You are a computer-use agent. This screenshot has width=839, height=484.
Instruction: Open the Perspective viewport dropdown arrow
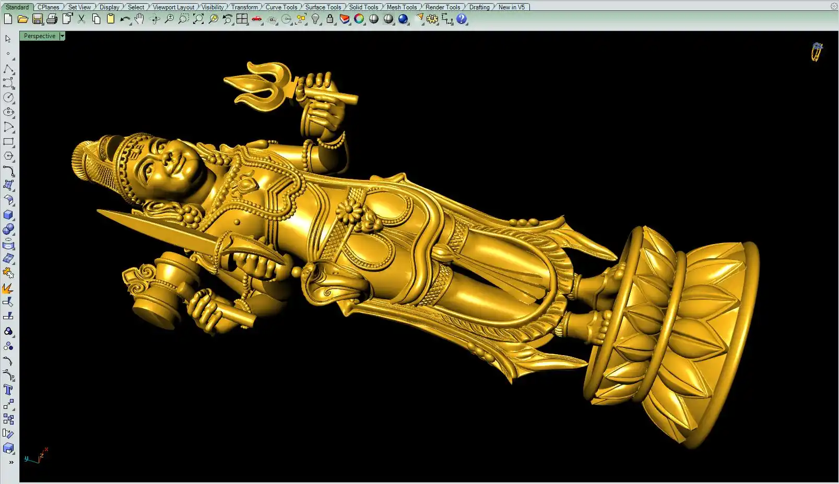pos(62,36)
